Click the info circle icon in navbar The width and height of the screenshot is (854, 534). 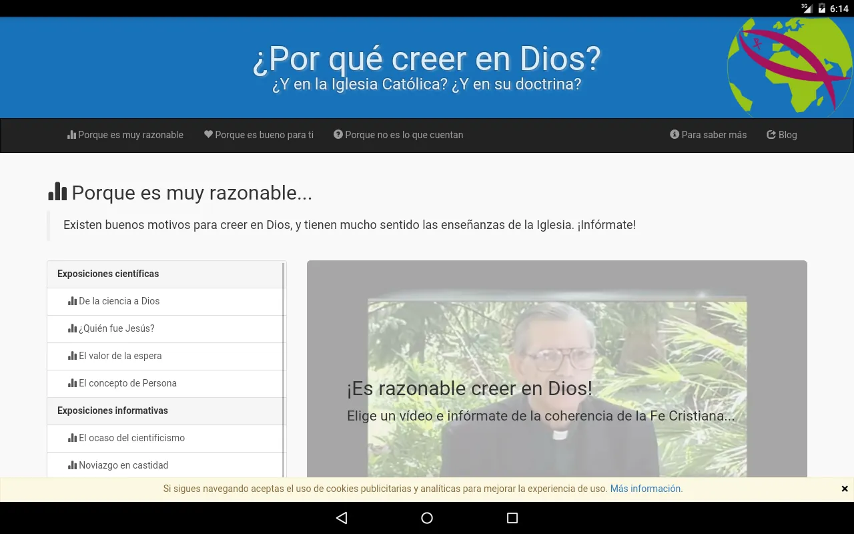pyautogui.click(x=675, y=134)
